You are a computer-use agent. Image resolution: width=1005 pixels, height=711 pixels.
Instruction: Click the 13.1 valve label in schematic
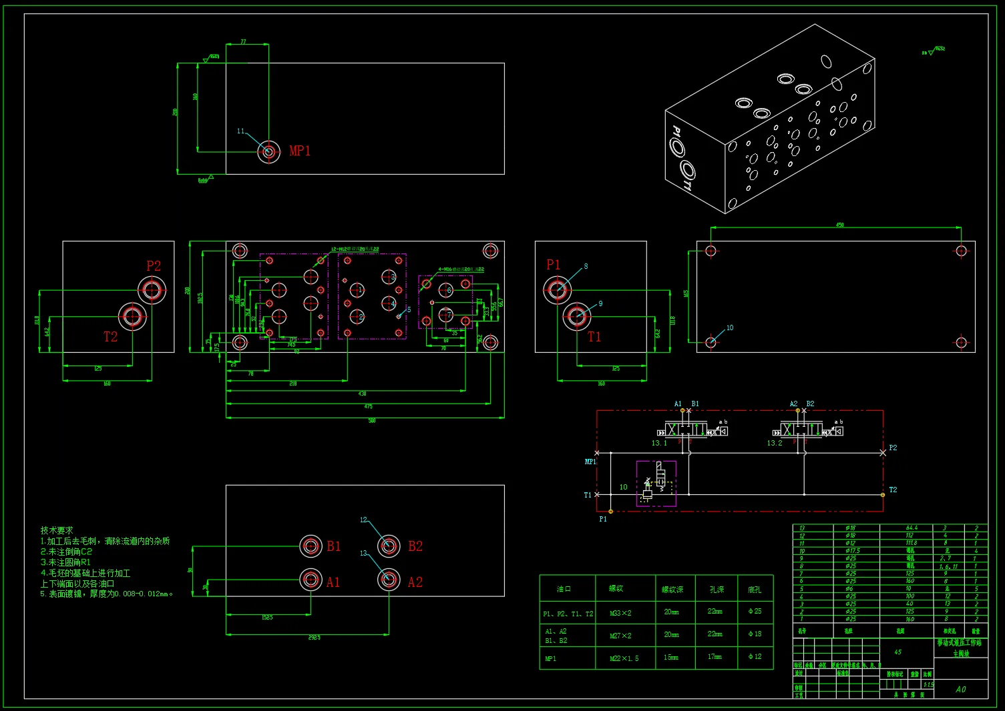[659, 444]
